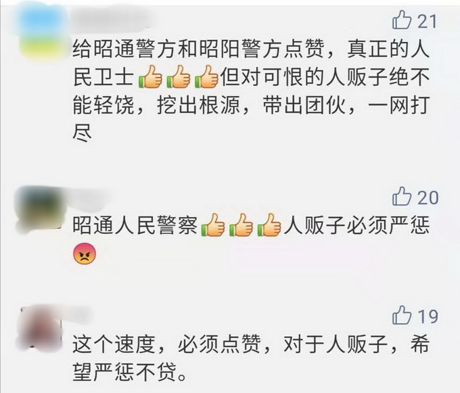Image resolution: width=460 pixels, height=393 pixels.
Task: Open the pinkish avatar of the third commenter
Action: point(40,327)
